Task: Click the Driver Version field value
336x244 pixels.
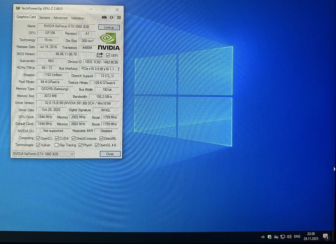Action: coord(77,103)
